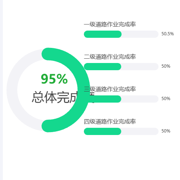This screenshot has width=180, height=180.
Task: Click the gray remainder of the 四级道路 bar
Action: click(140, 131)
